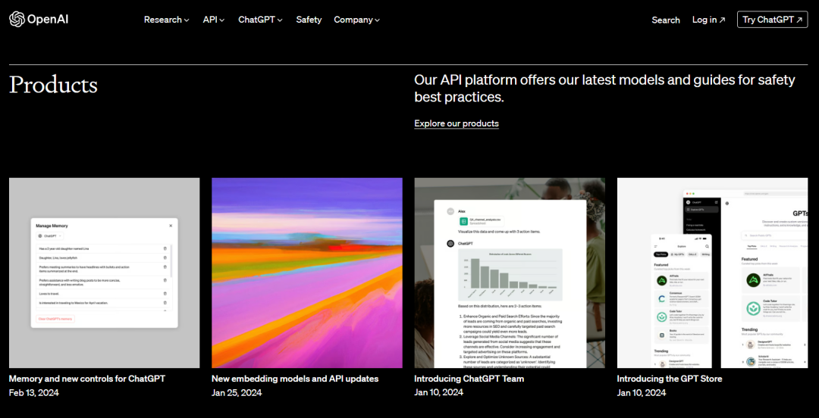Viewport: 819px width, 418px height.
Task: Open the ChatGPT Team chart thumbnail
Action: click(510, 273)
